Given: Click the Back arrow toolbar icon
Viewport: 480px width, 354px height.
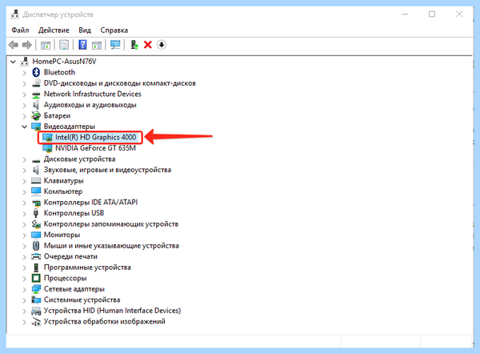Looking at the screenshot, I should (x=14, y=45).
